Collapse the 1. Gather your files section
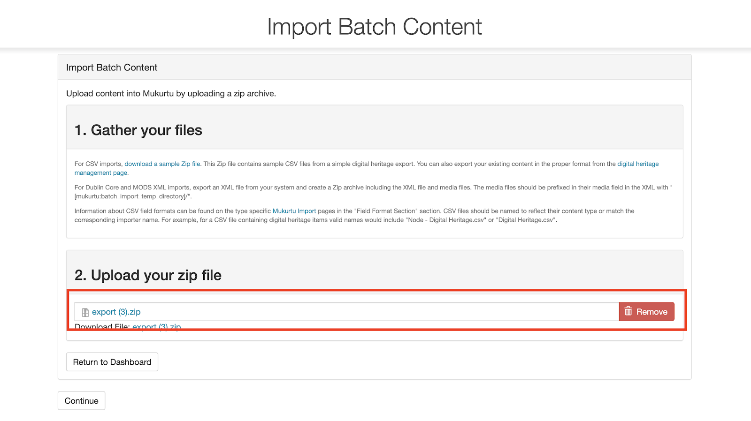 pyautogui.click(x=138, y=130)
